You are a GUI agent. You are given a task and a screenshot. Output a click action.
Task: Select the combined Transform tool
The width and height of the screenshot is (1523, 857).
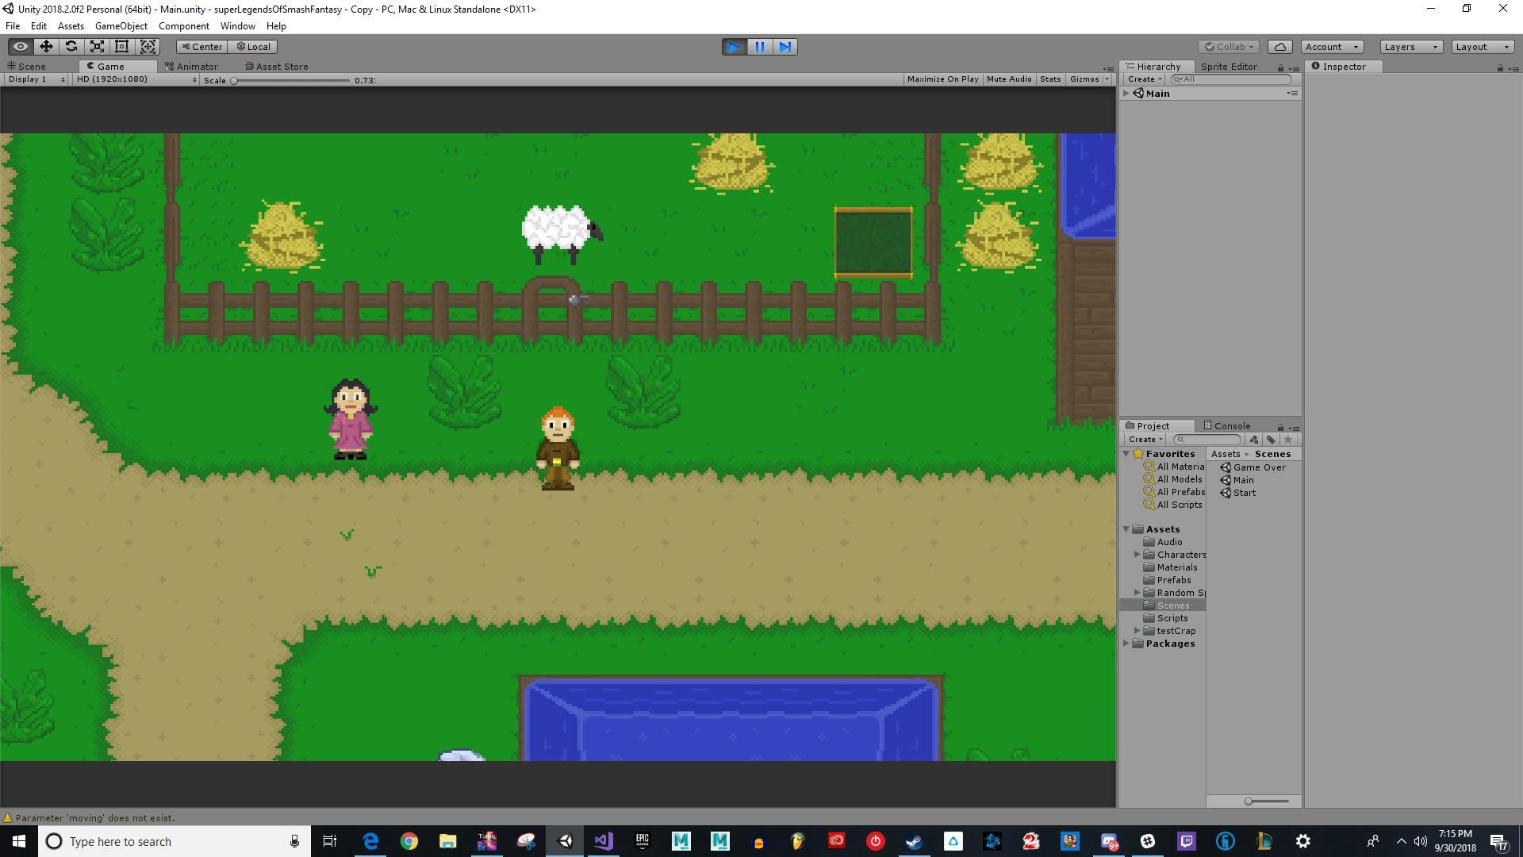click(x=148, y=47)
